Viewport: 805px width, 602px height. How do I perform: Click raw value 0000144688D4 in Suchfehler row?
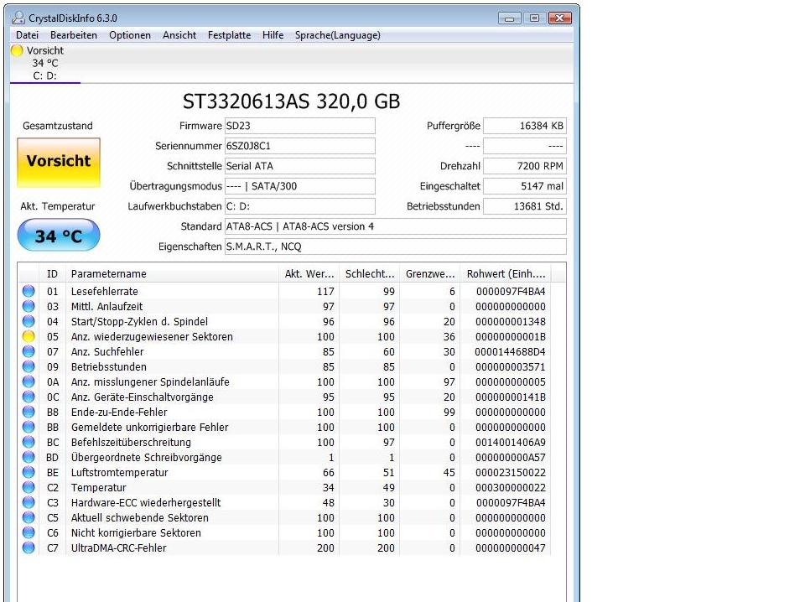pos(511,351)
